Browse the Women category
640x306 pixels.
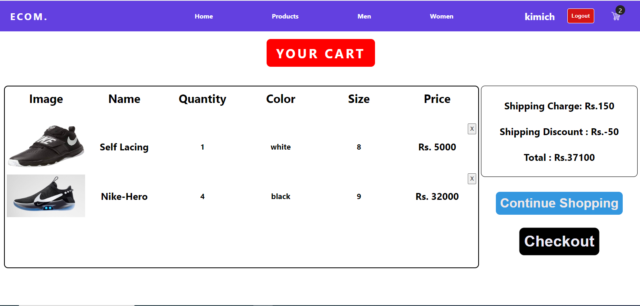(x=442, y=16)
